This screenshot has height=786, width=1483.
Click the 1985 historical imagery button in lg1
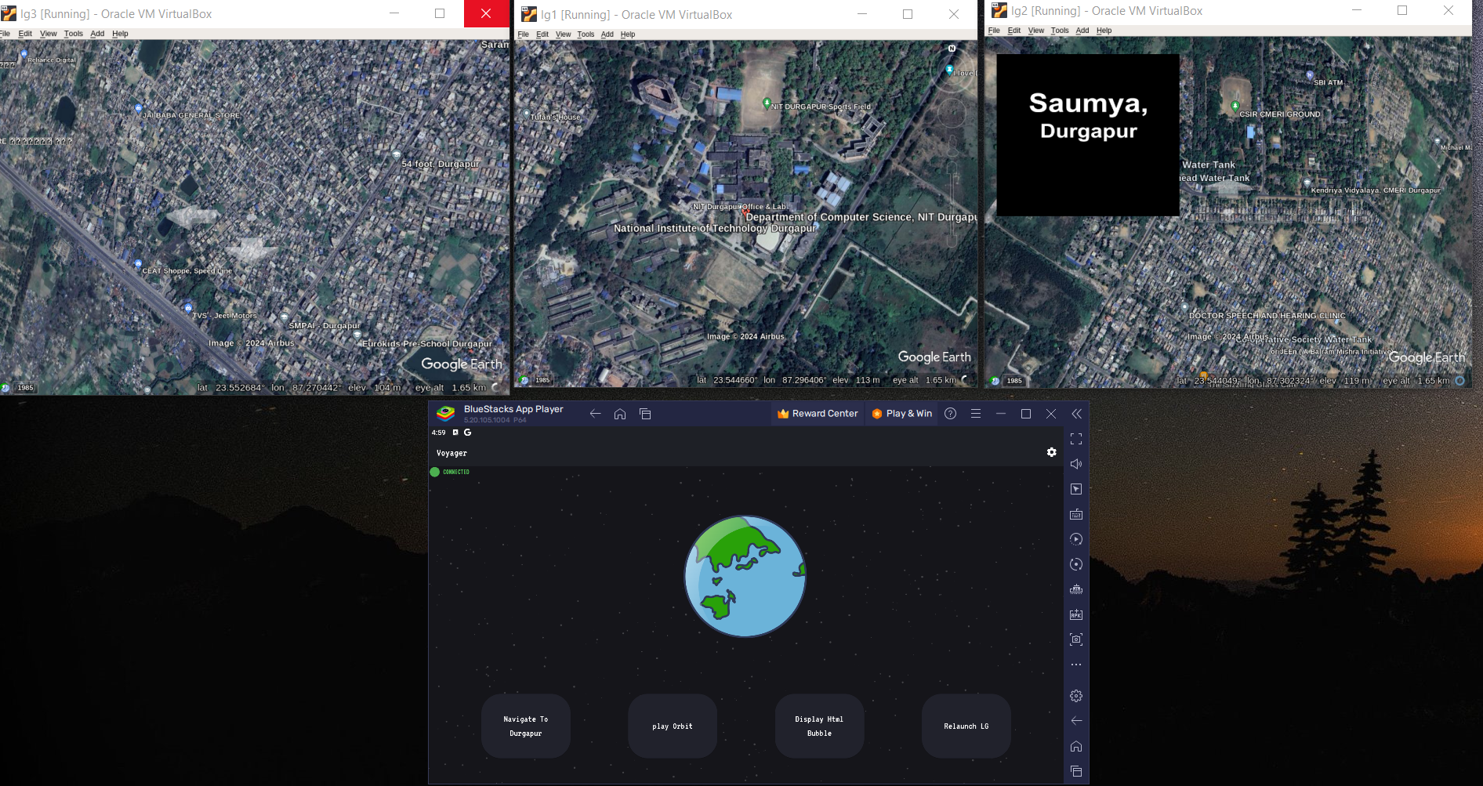pyautogui.click(x=542, y=380)
